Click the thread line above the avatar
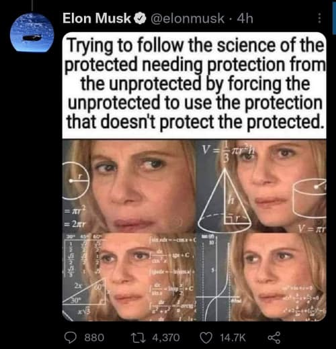The height and width of the screenshot is (349, 336). tap(32, 5)
